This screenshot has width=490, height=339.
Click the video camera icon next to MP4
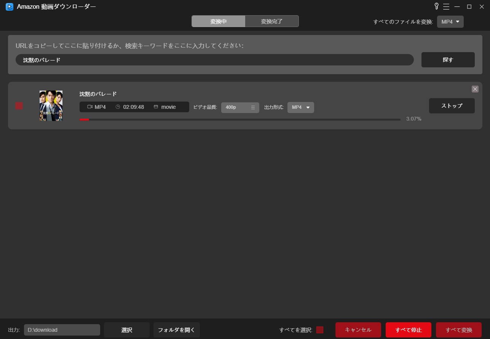[90, 107]
